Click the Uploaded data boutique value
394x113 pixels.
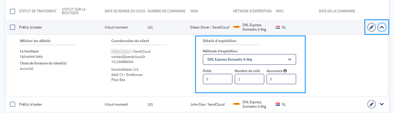(31, 56)
